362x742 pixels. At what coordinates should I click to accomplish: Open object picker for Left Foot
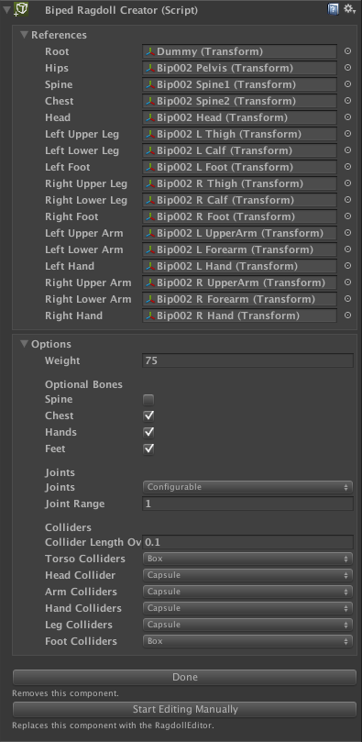347,167
